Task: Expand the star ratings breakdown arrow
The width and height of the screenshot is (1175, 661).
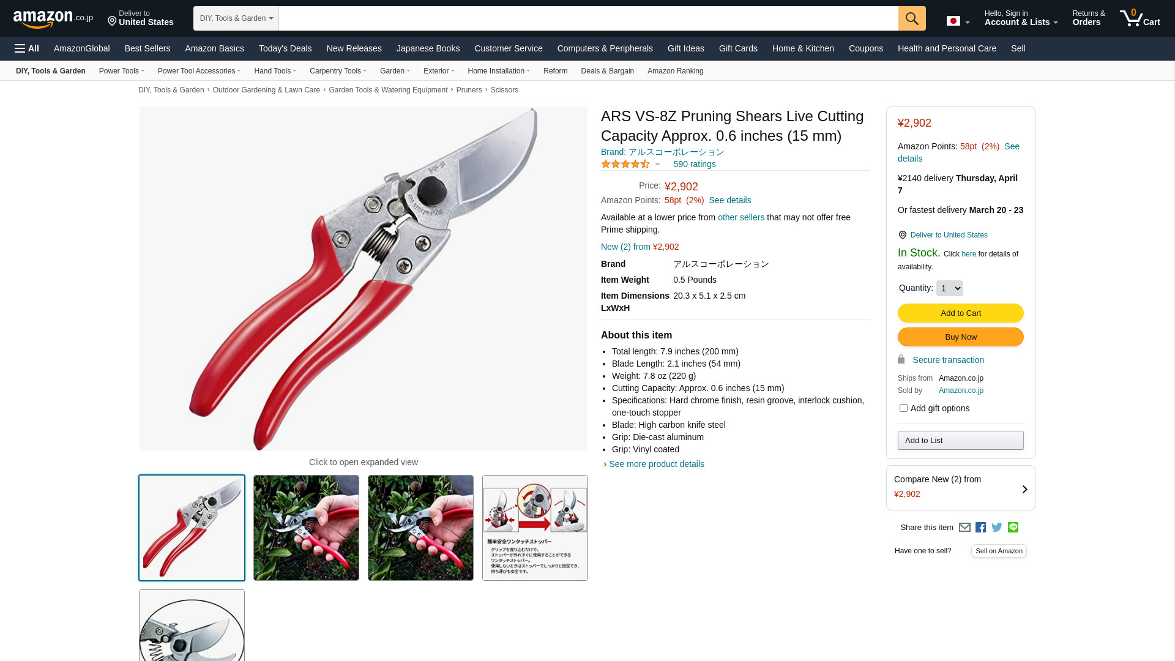Action: (657, 164)
